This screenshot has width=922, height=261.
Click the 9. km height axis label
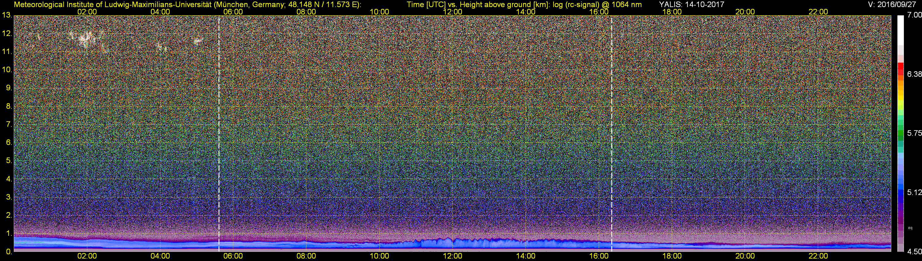coord(9,88)
